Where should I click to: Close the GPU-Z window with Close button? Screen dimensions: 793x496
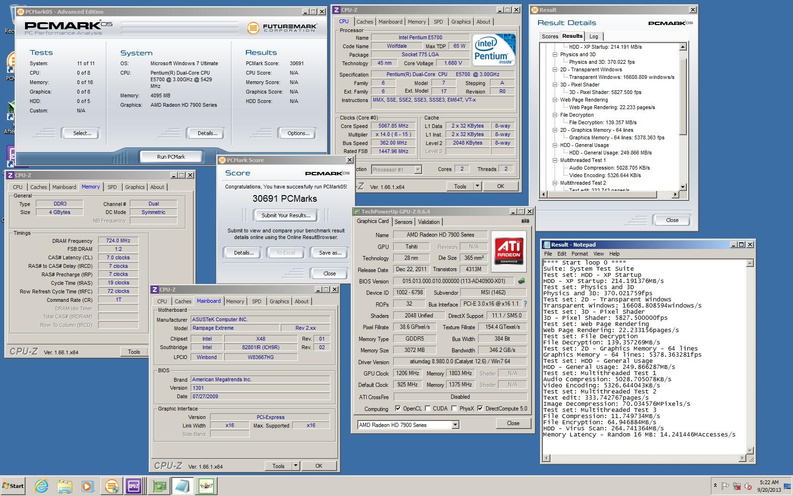pyautogui.click(x=513, y=423)
